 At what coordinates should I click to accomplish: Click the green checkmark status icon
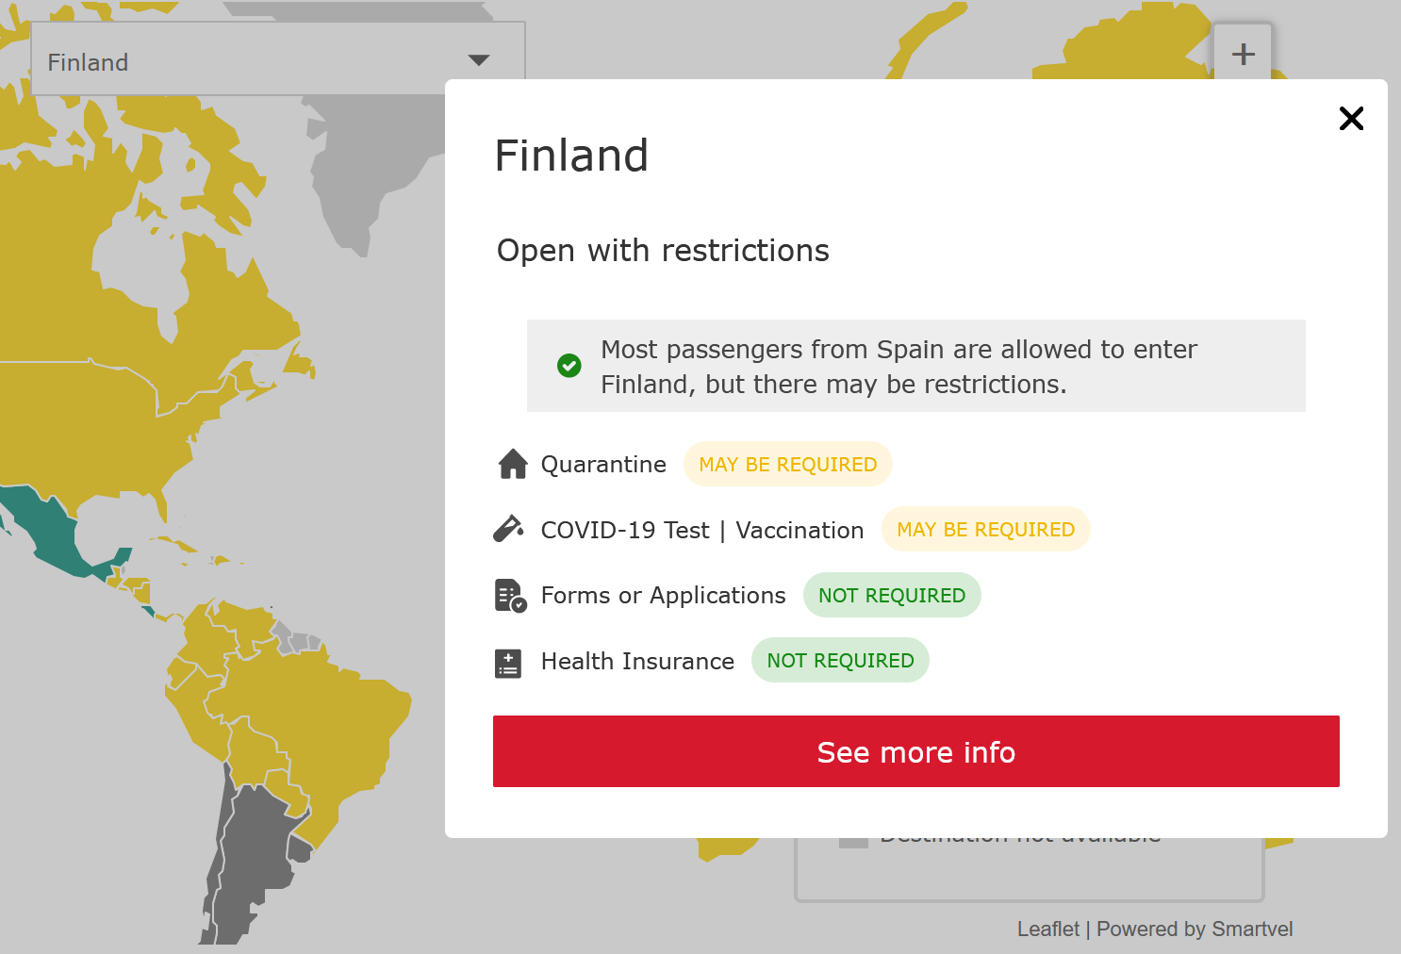click(569, 366)
